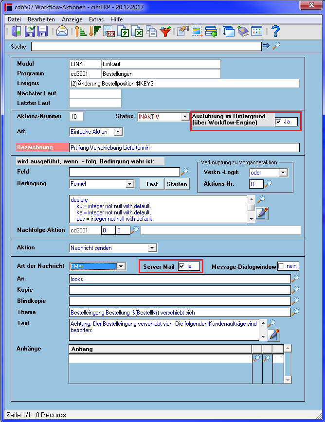This screenshot has width=325, height=422.
Task: Click the sort descending toolbar icon
Action: (95, 31)
